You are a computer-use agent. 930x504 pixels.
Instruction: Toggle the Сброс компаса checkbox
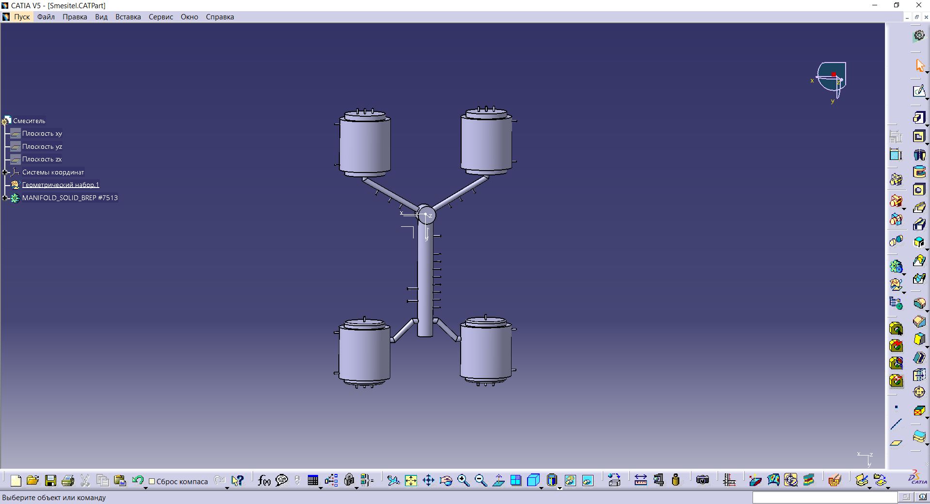click(151, 481)
